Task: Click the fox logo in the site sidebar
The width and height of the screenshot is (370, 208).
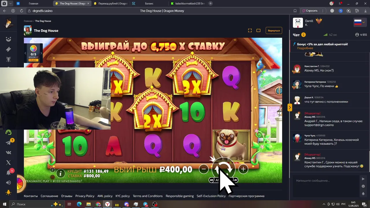Action: click(x=8, y=23)
